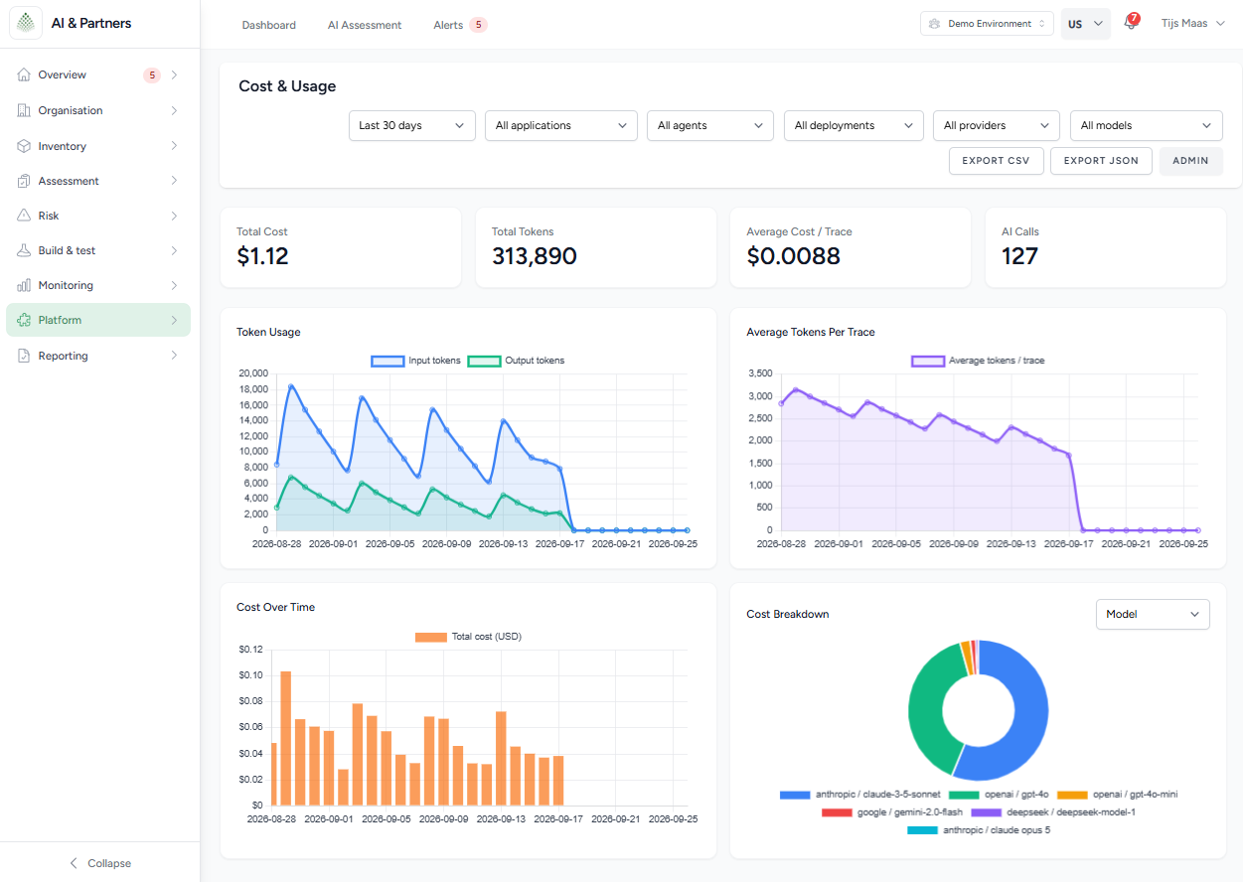Image resolution: width=1243 pixels, height=882 pixels.
Task: Expand the Organisation sidebar chevron
Action: pyautogui.click(x=174, y=110)
